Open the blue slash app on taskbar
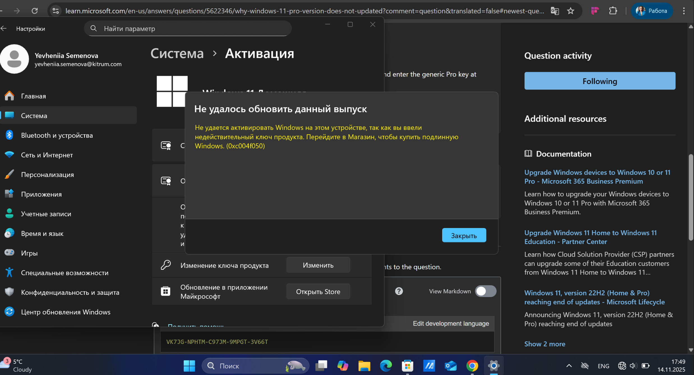 [x=429, y=365]
